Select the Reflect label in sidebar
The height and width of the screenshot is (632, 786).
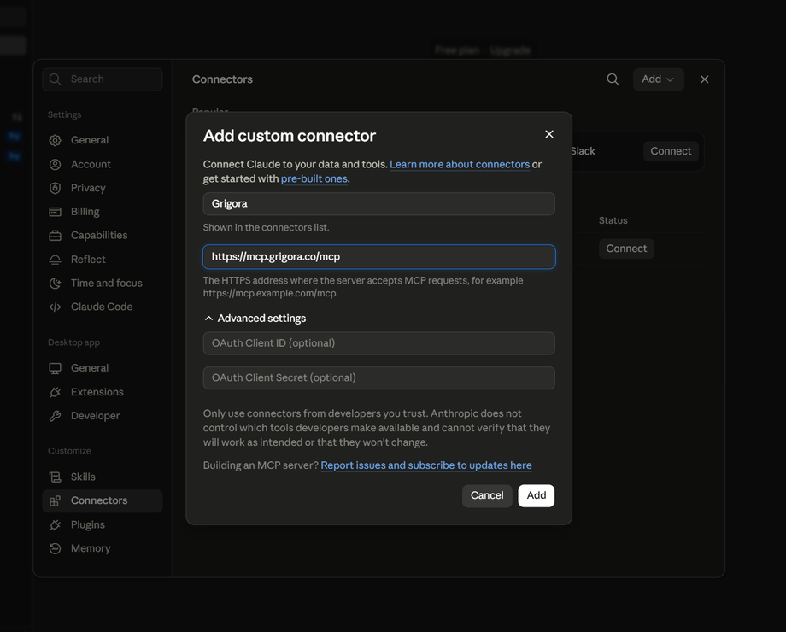pyautogui.click(x=88, y=260)
